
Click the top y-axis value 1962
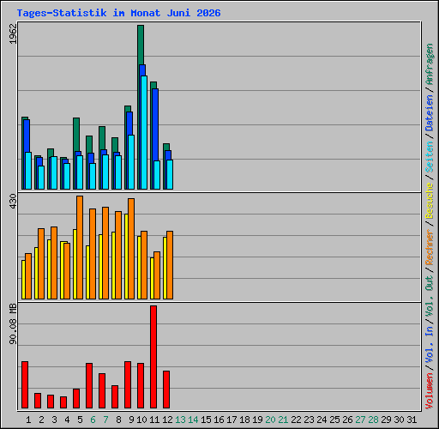pyautogui.click(x=13, y=33)
